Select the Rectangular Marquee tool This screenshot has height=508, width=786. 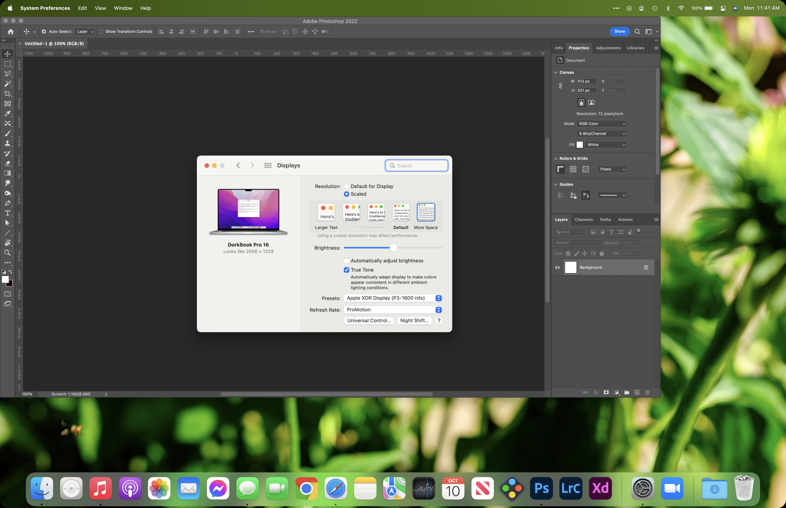click(7, 64)
